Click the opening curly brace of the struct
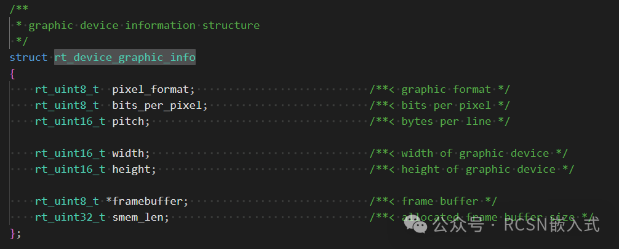 [x=12, y=73]
